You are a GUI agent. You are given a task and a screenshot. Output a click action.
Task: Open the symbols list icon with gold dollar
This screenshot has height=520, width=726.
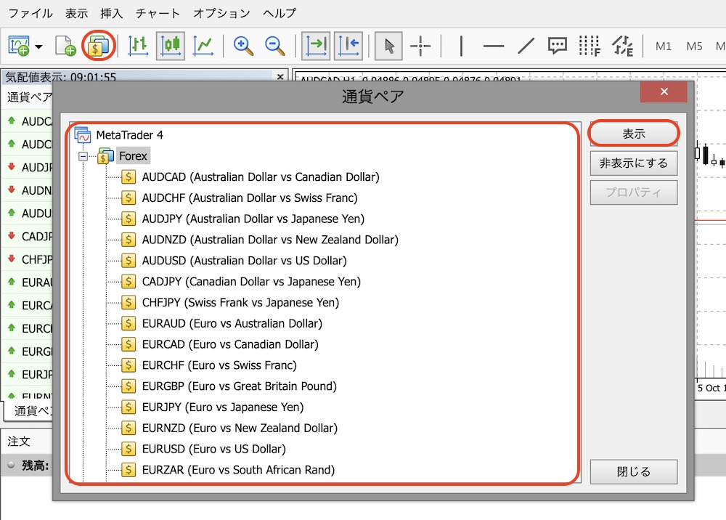point(98,46)
